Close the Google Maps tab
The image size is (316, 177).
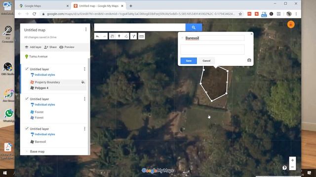click(68, 6)
